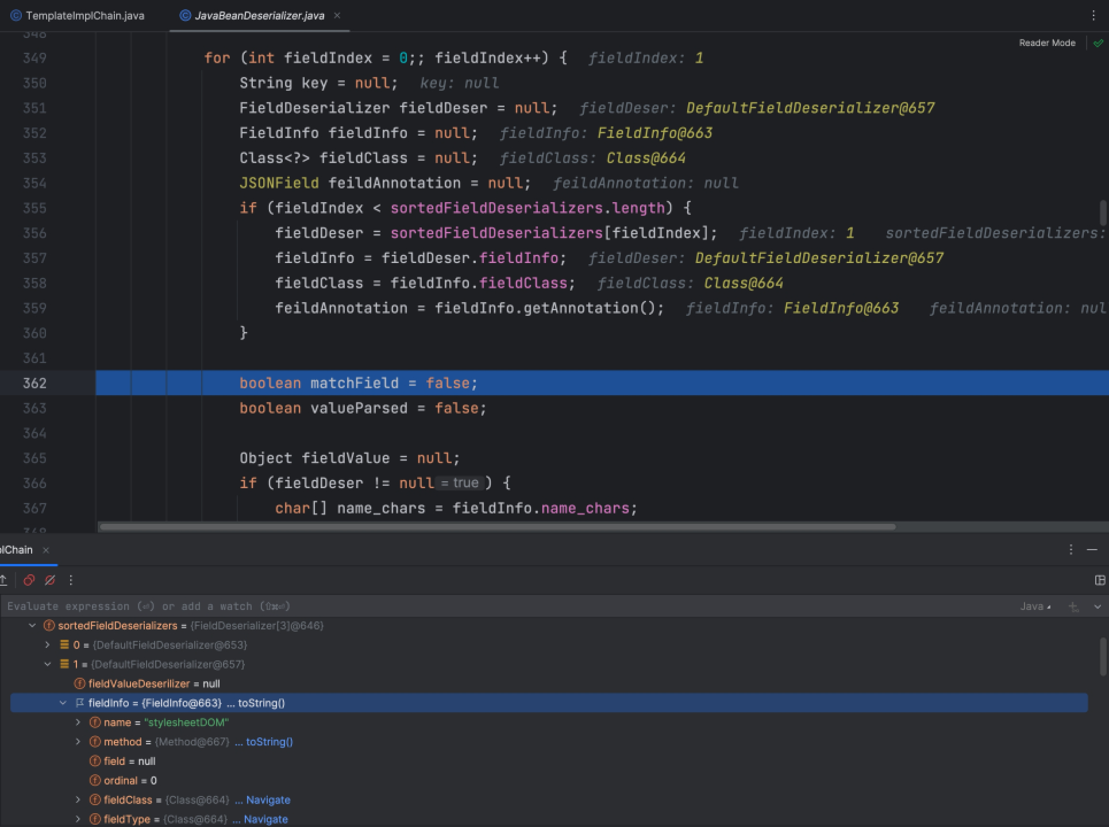
Task: Click the field icon next to sortedFieldDeserializers
Action: coord(49,626)
